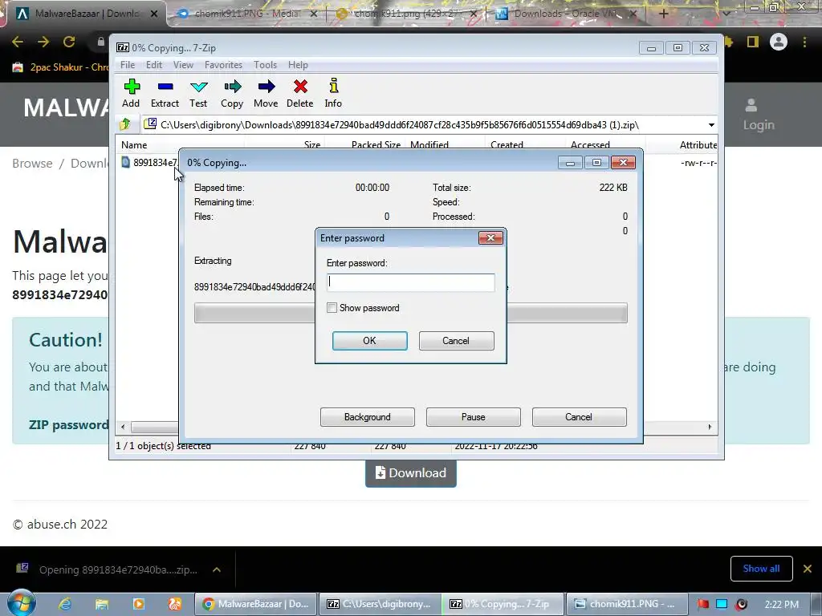Screen dimensions: 822x616
Task: Open the Chrome three-dot menu
Action: (x=804, y=42)
